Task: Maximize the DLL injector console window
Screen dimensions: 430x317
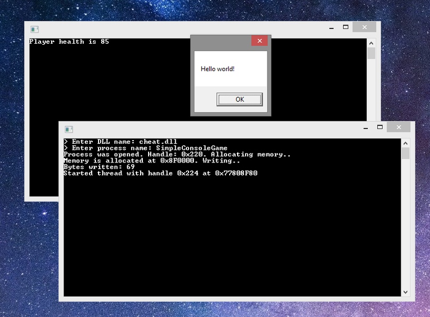Action: pos(380,127)
